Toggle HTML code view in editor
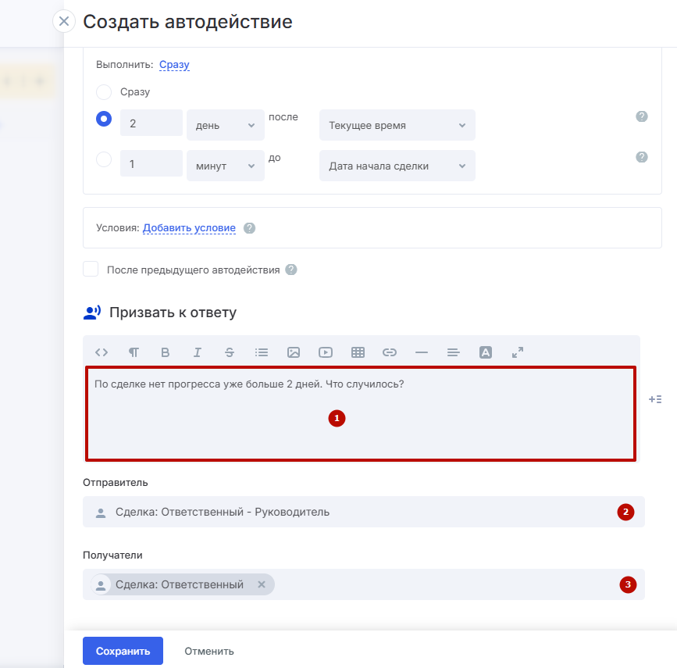Viewport: 677px width, 668px height. [102, 352]
